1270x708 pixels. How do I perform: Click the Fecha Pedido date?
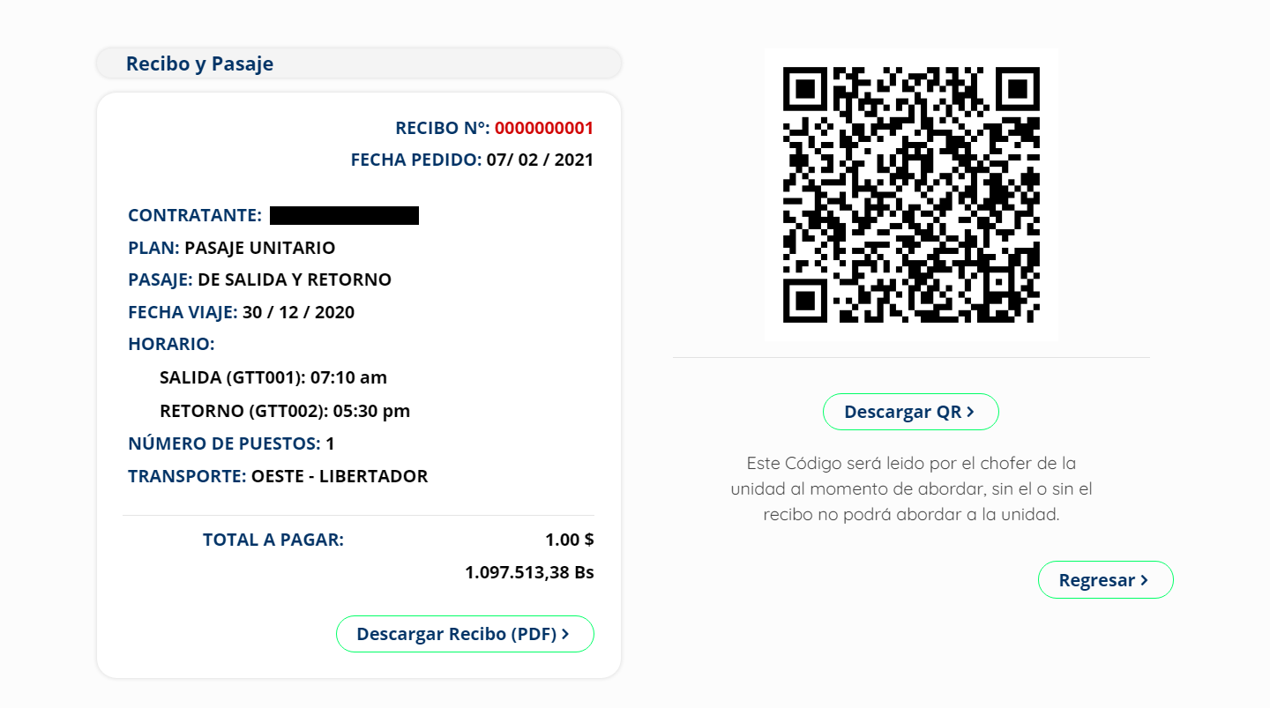(x=540, y=160)
